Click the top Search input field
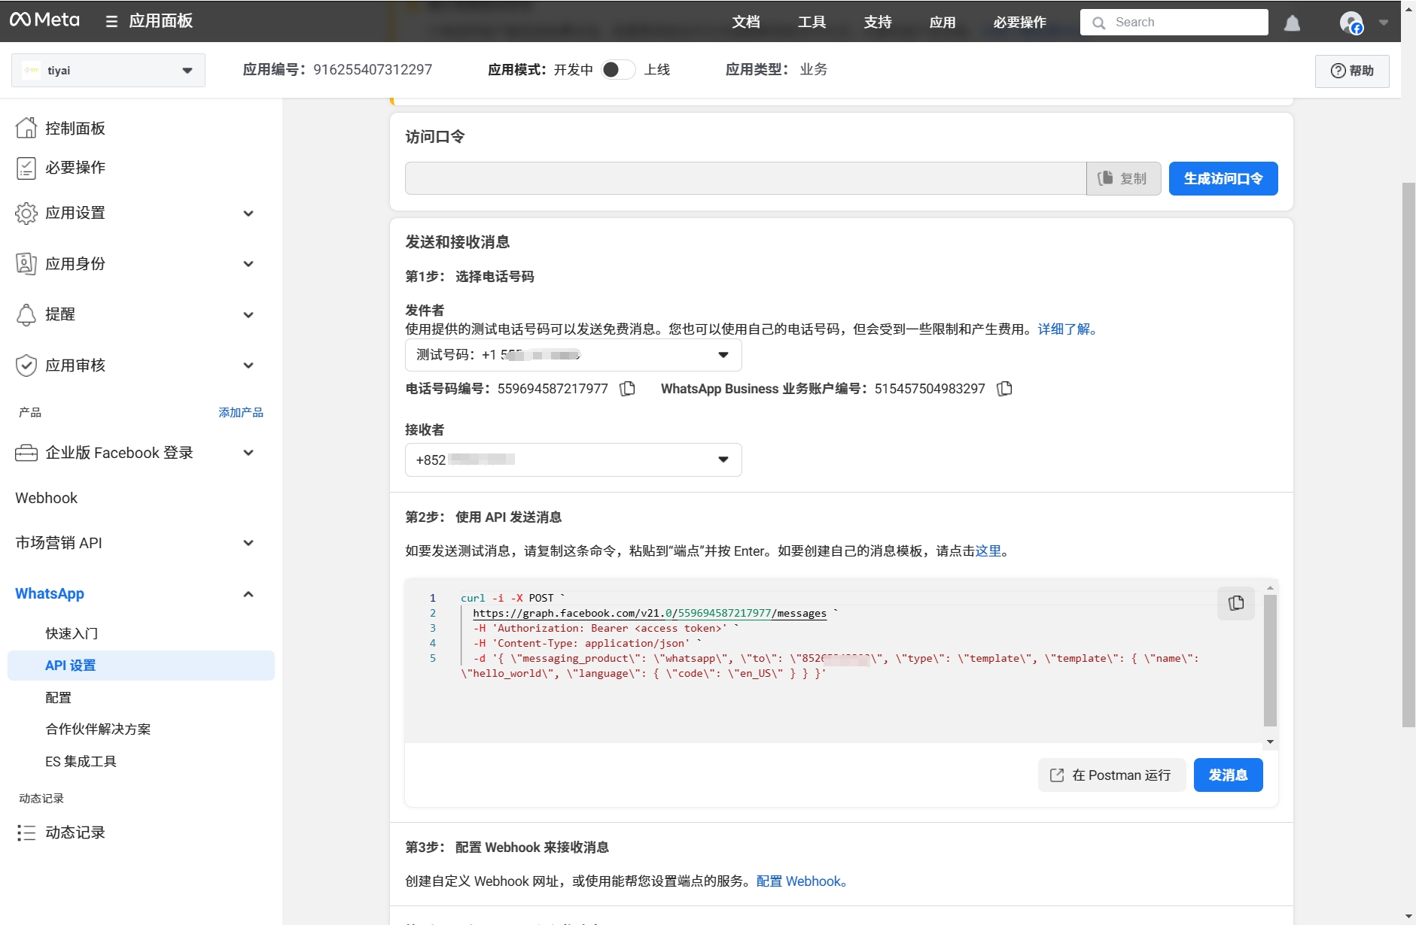Viewport: 1416px width, 925px height. [x=1174, y=23]
